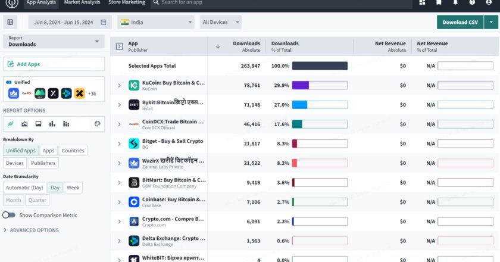
Task: Open the help question mark icon
Action: pyautogui.click(x=472, y=2)
